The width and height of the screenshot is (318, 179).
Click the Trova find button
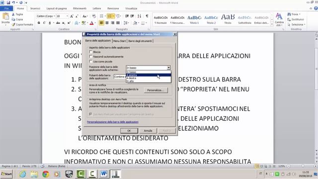tap(294, 14)
